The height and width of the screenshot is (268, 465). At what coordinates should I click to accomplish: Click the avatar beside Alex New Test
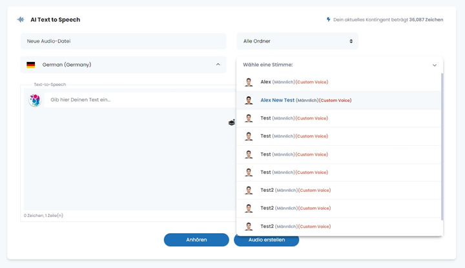coord(249,100)
